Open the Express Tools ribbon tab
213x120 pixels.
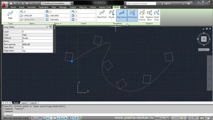[x=105, y=7]
